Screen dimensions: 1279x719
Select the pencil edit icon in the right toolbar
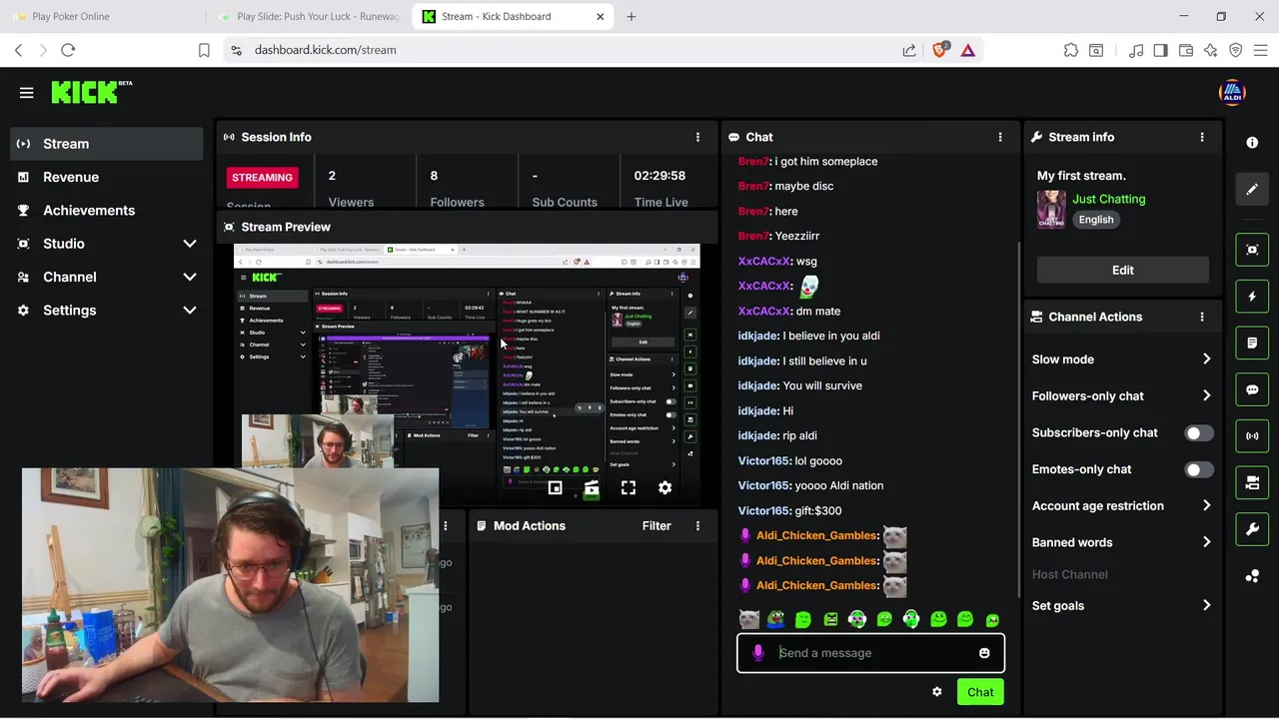pyautogui.click(x=1252, y=189)
